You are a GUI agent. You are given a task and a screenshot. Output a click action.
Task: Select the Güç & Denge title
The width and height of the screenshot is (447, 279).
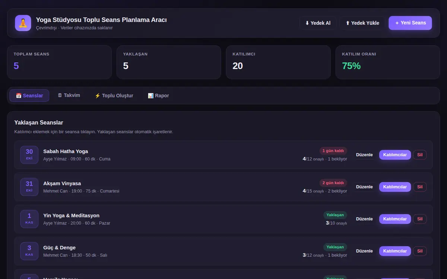59,248
